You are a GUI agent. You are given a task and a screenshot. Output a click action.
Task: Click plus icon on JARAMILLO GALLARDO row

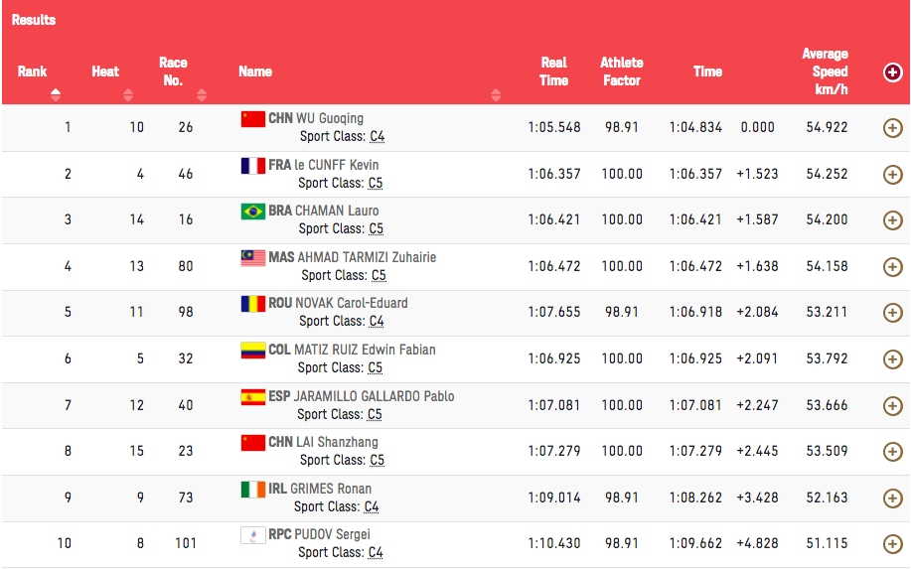892,405
